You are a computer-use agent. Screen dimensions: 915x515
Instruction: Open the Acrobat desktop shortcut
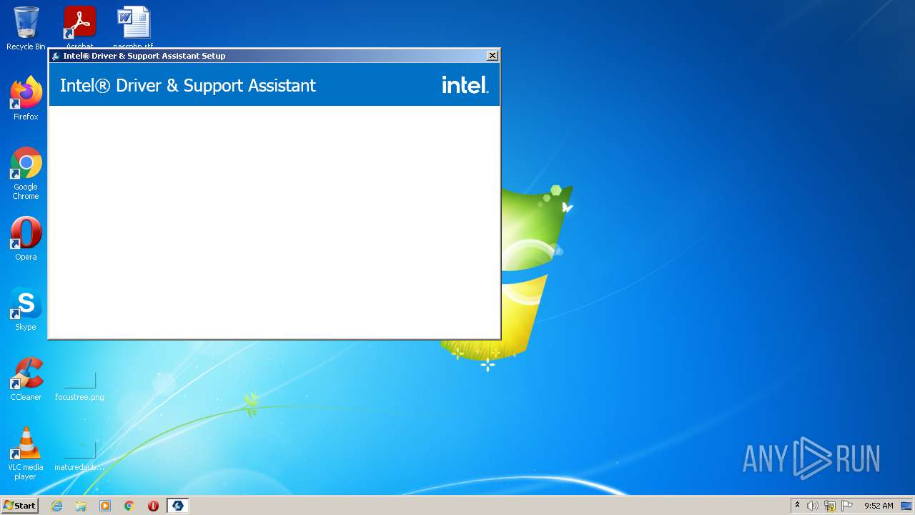click(79, 27)
